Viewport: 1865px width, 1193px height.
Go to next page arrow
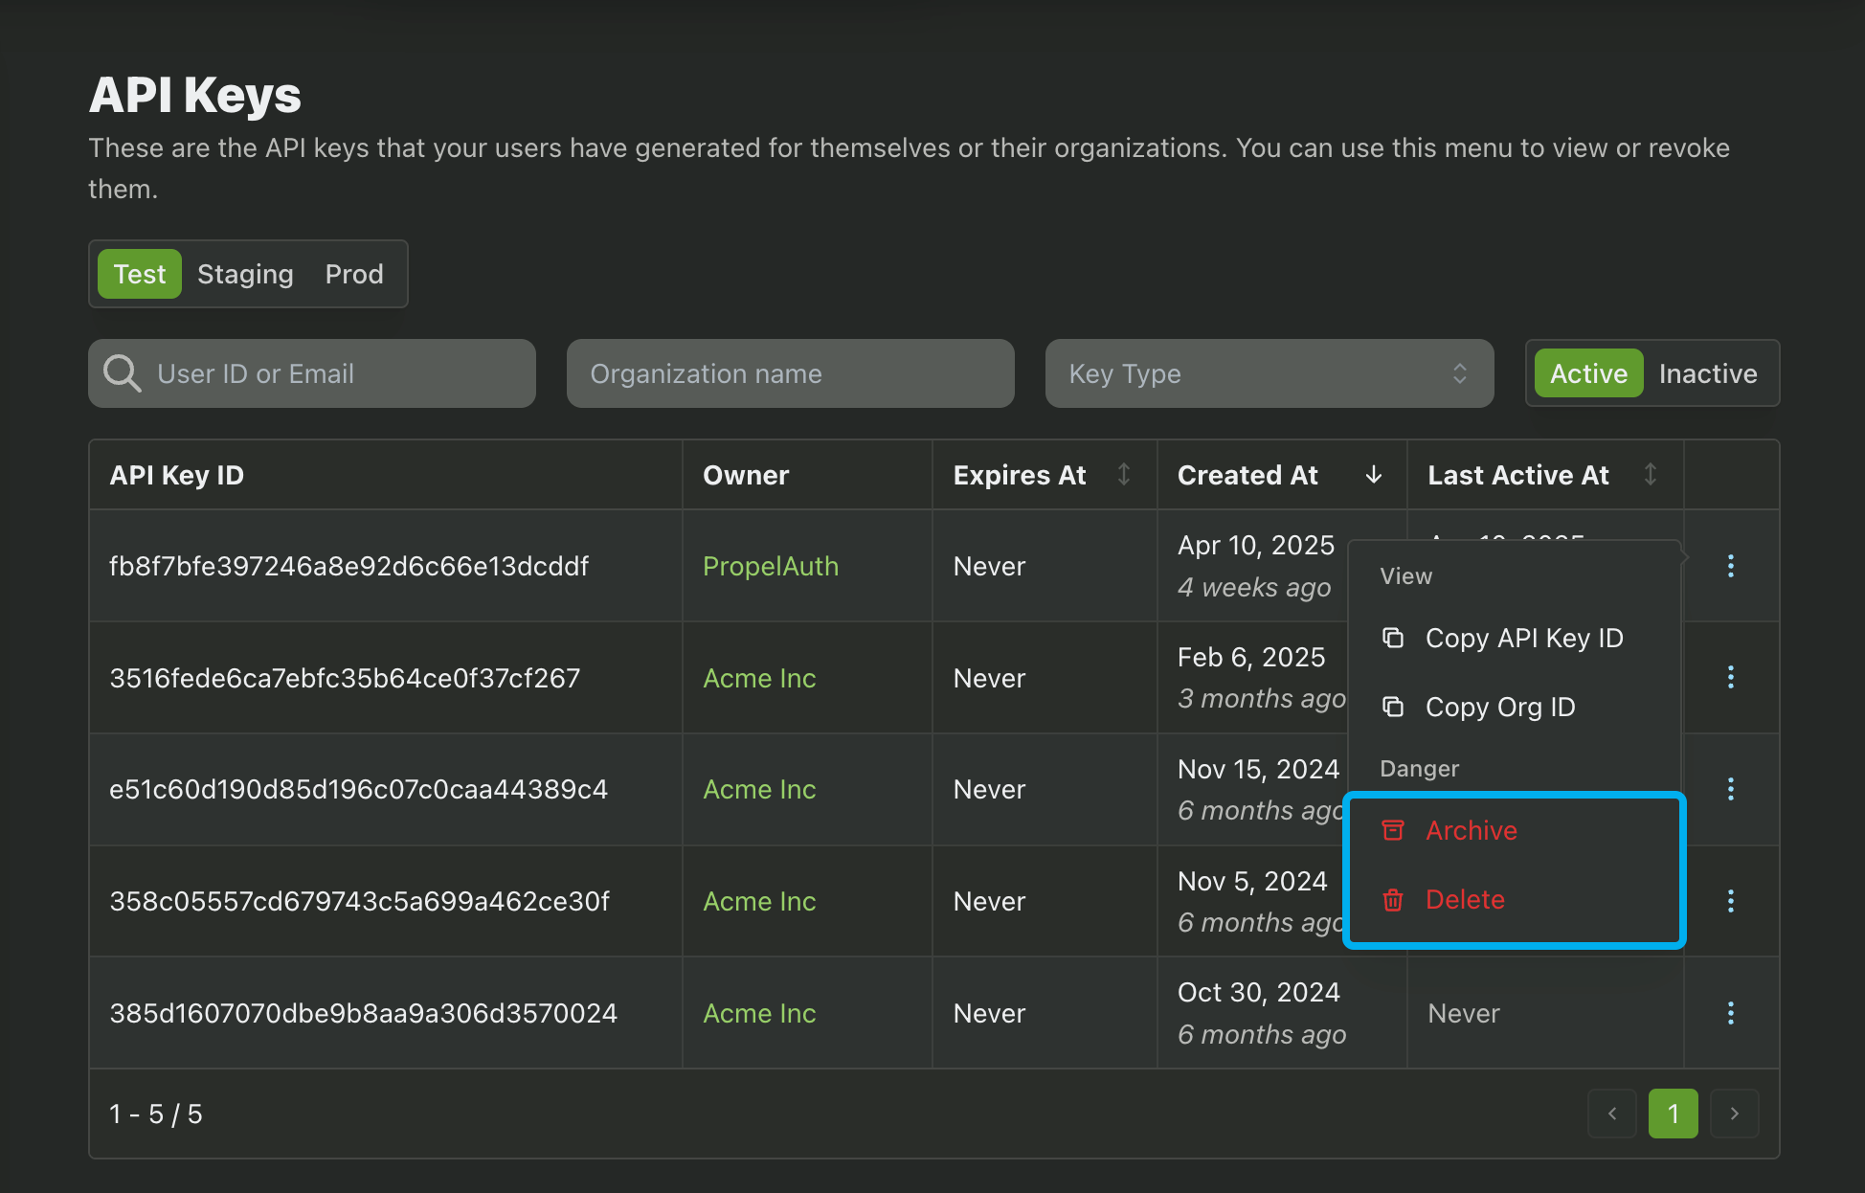[1735, 1114]
